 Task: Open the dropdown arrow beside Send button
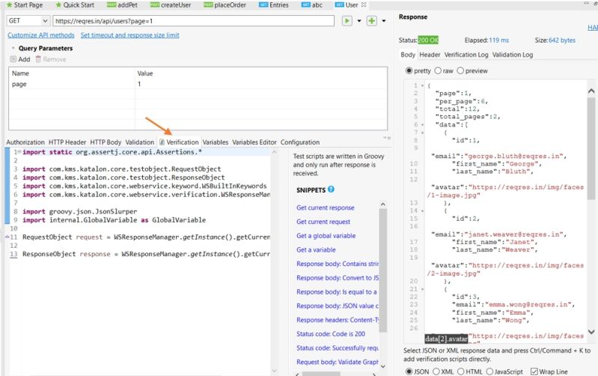click(x=359, y=21)
